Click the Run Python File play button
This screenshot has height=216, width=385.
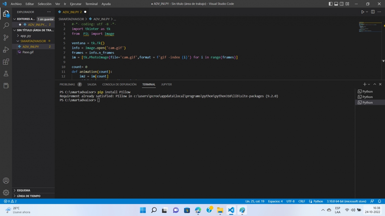tap(362, 12)
